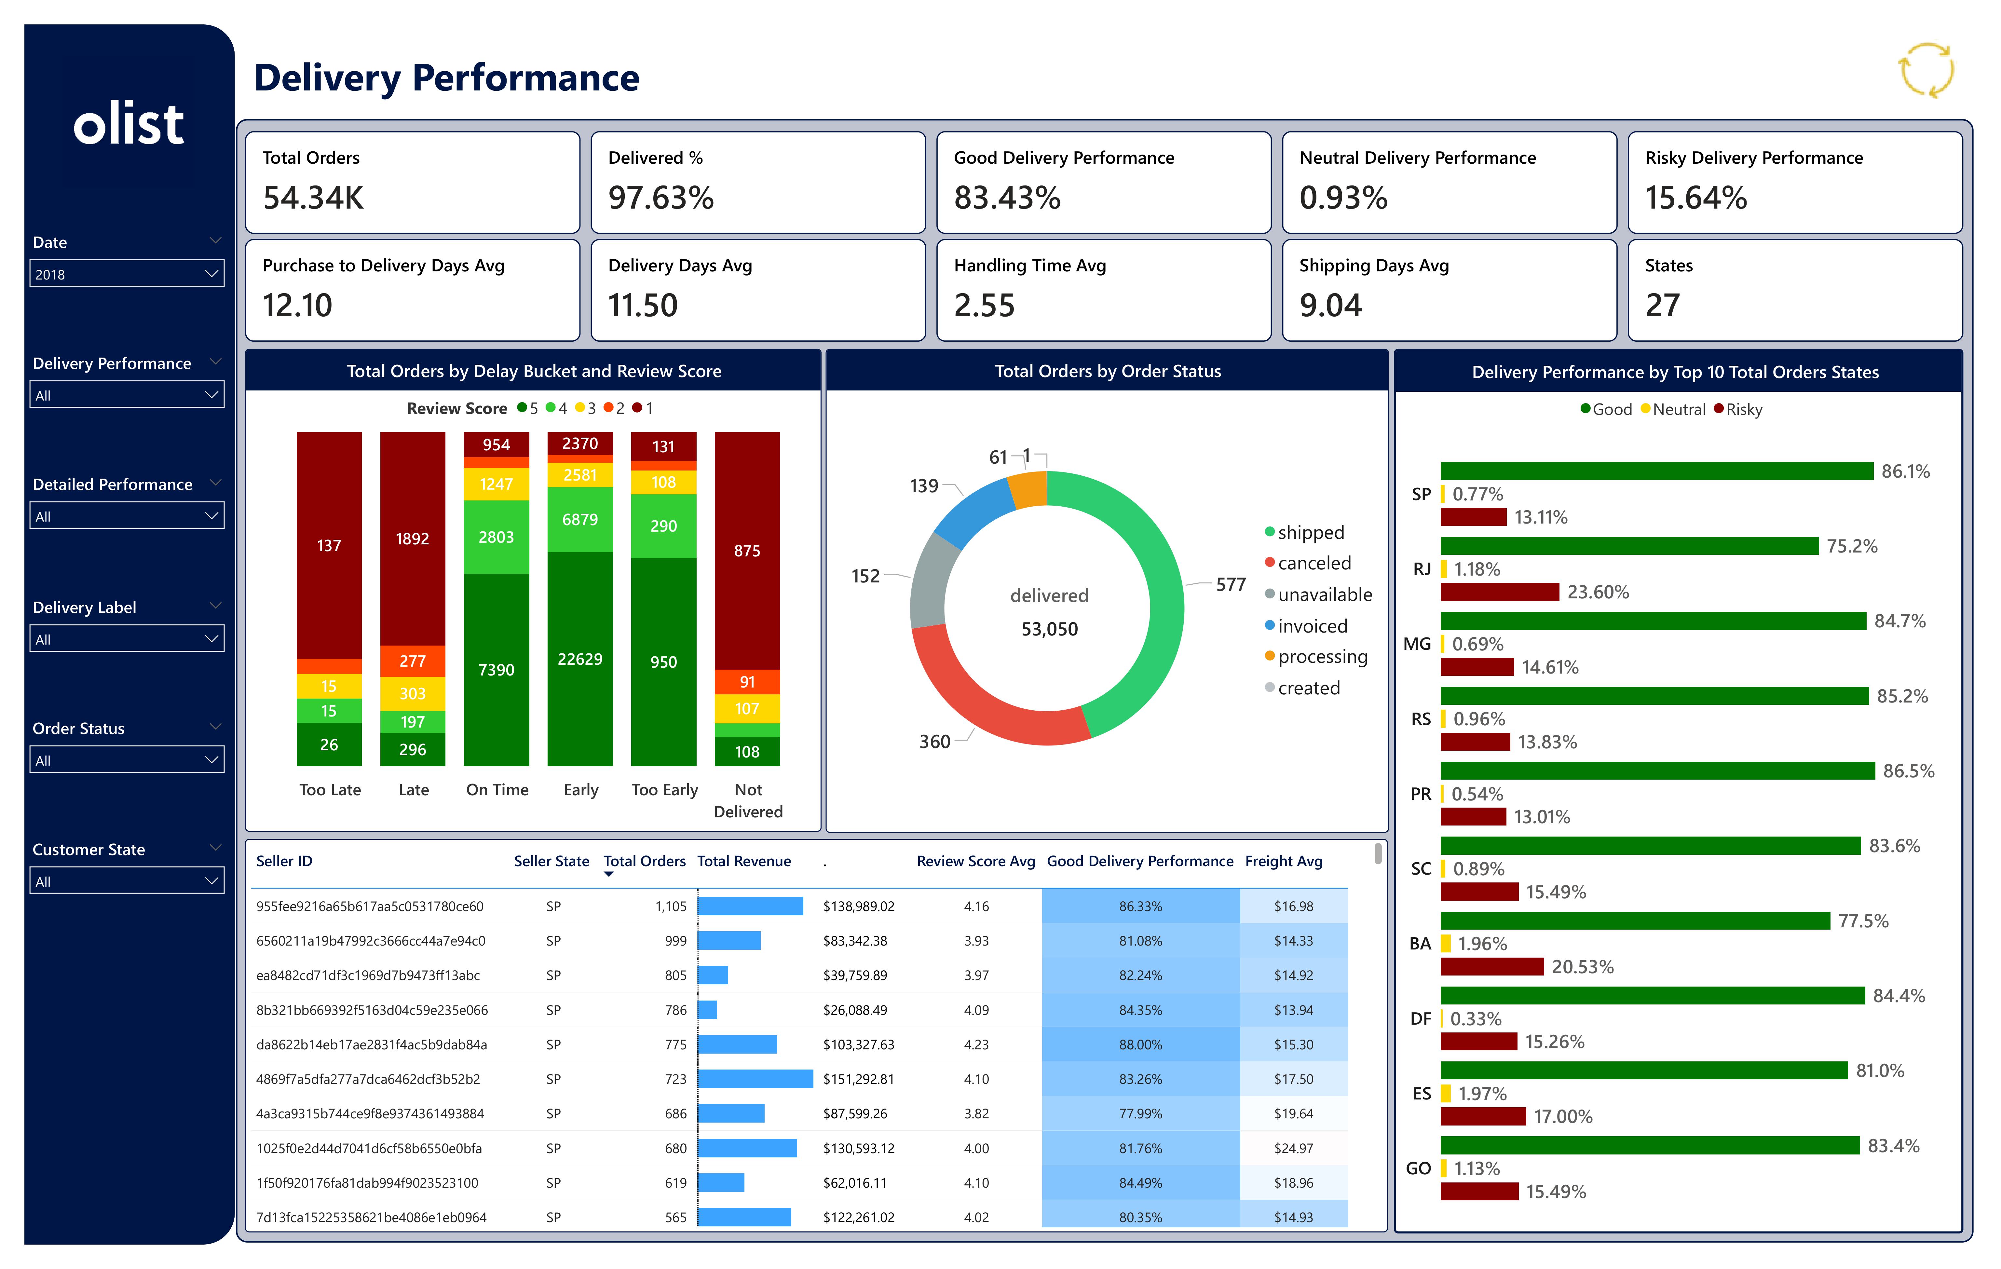Click the Risky legend marker
The image size is (2001, 1269).
(x=1719, y=409)
